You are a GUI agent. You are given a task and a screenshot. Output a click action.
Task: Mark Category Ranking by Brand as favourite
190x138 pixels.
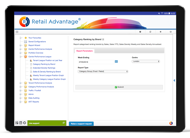click(x=103, y=39)
